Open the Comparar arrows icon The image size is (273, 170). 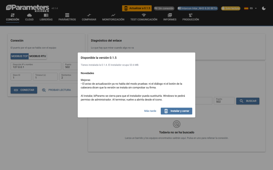pyautogui.click(x=89, y=15)
